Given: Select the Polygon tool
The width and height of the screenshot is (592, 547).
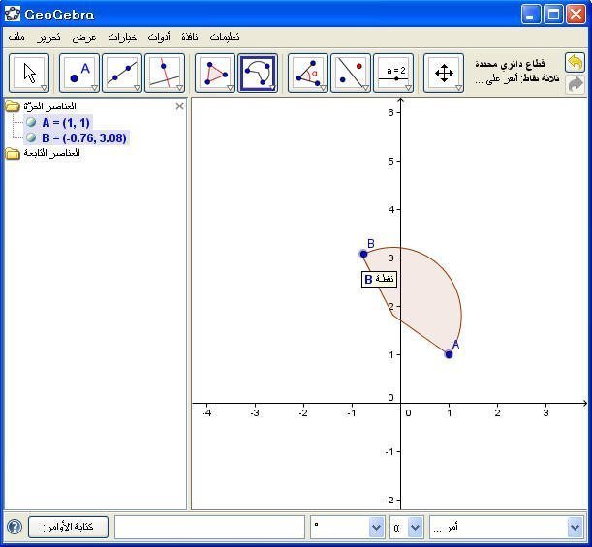Looking at the screenshot, I should pos(214,74).
